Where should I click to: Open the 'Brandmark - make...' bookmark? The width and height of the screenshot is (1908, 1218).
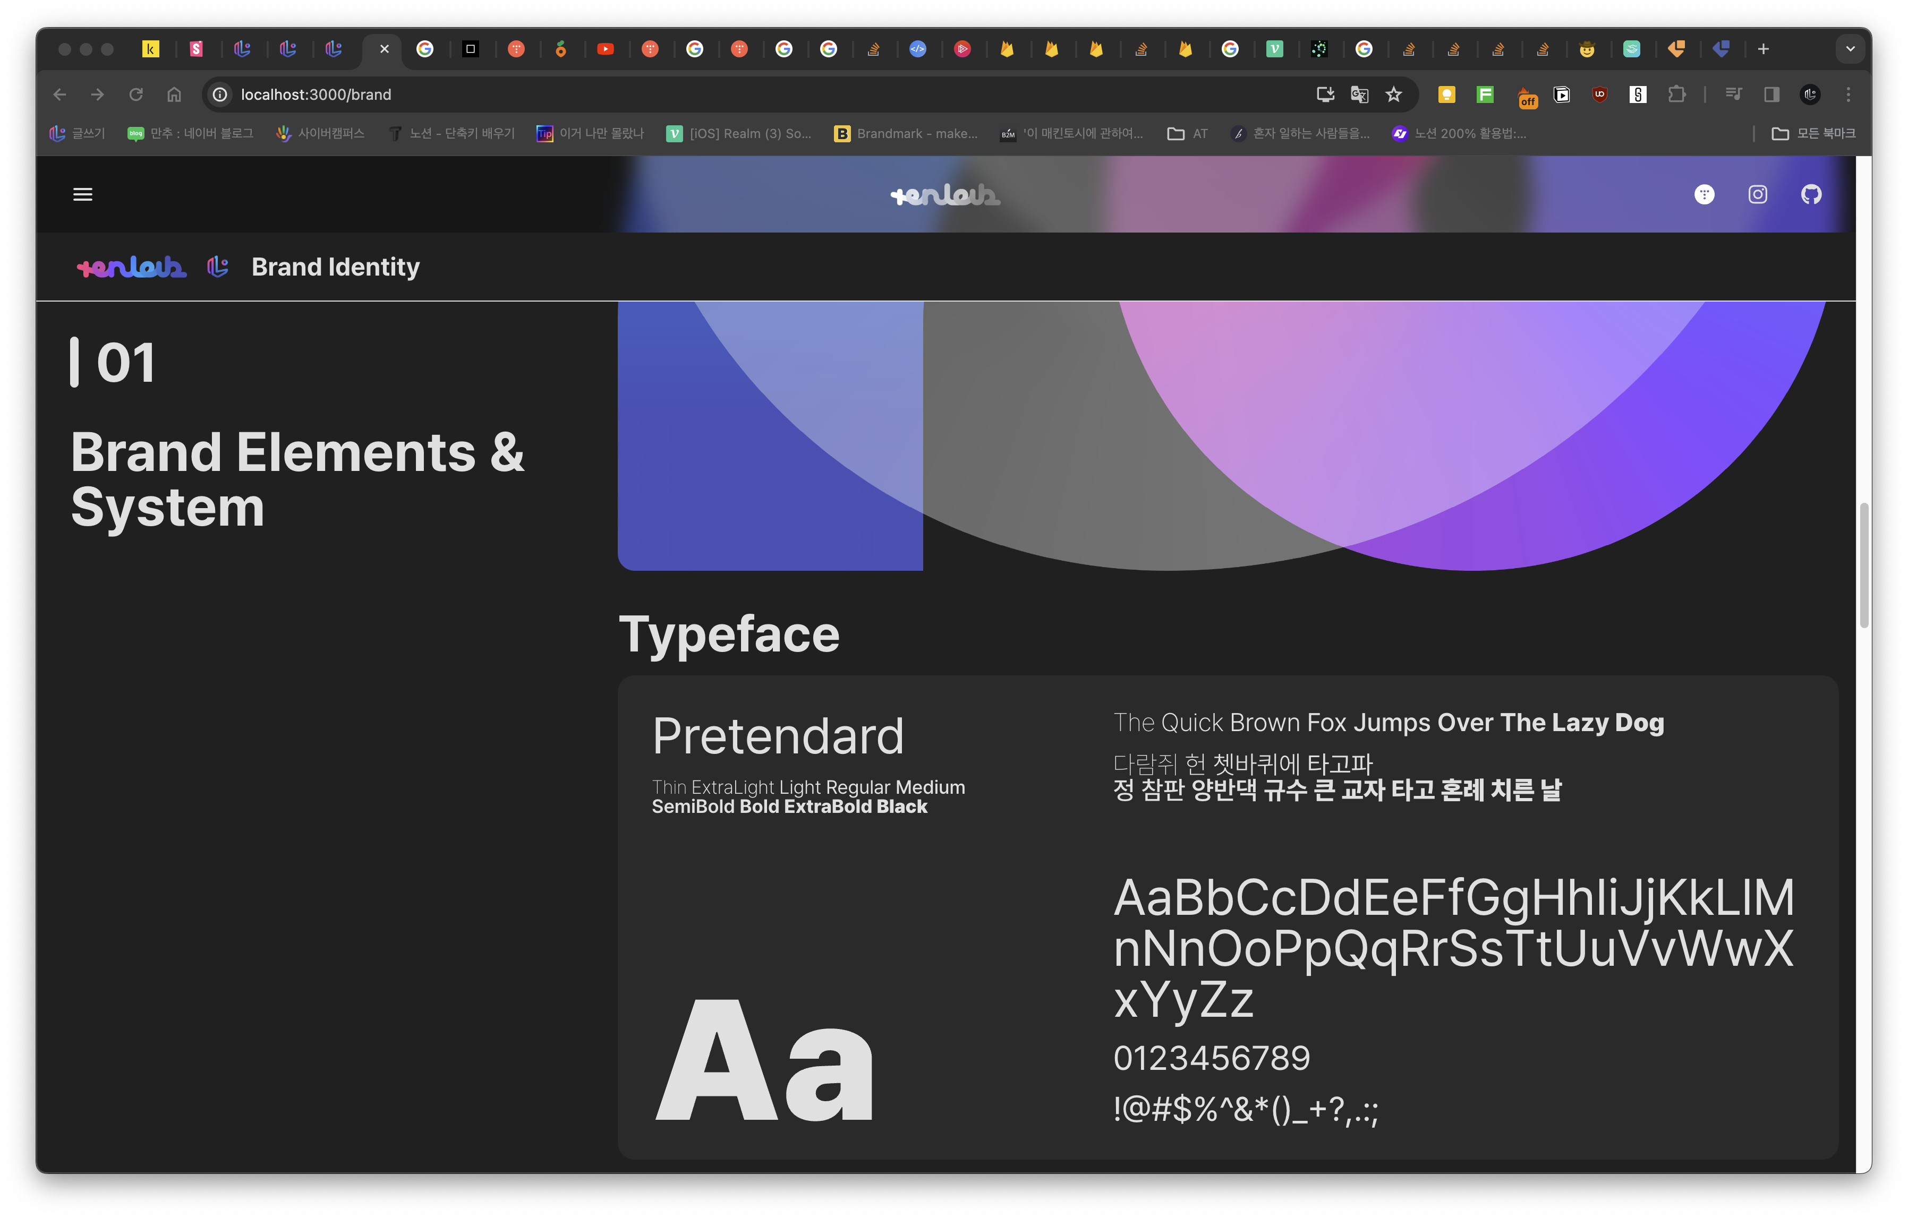click(906, 134)
